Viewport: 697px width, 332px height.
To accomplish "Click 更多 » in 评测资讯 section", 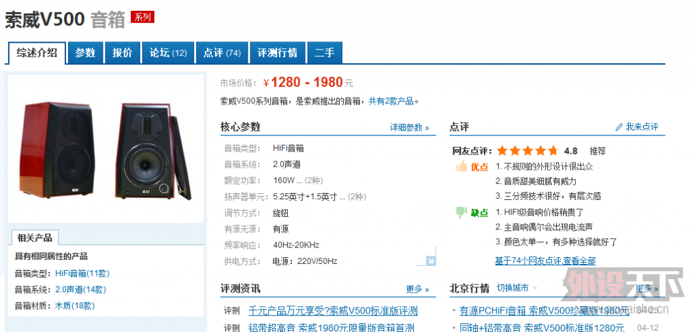I will [417, 289].
